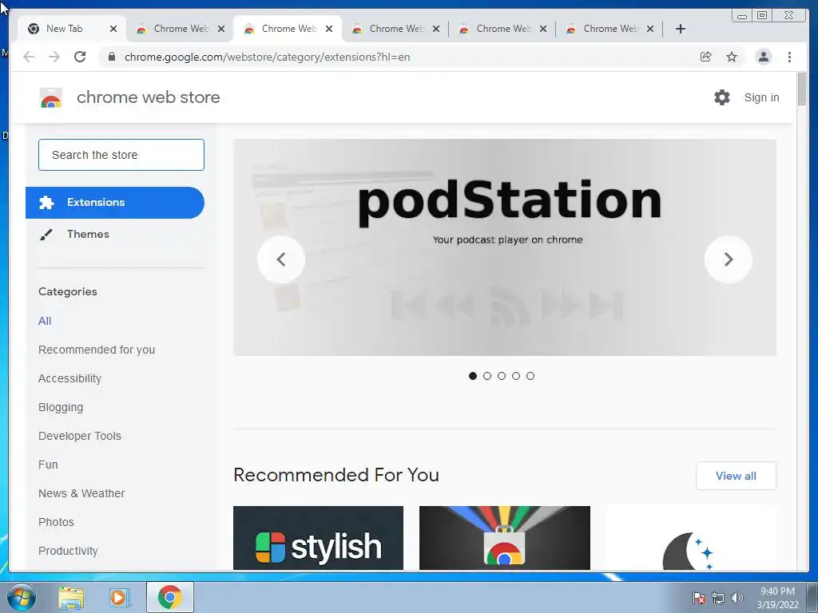Close the active Chrome Web Store tab
The height and width of the screenshot is (613, 818).
pos(329,29)
